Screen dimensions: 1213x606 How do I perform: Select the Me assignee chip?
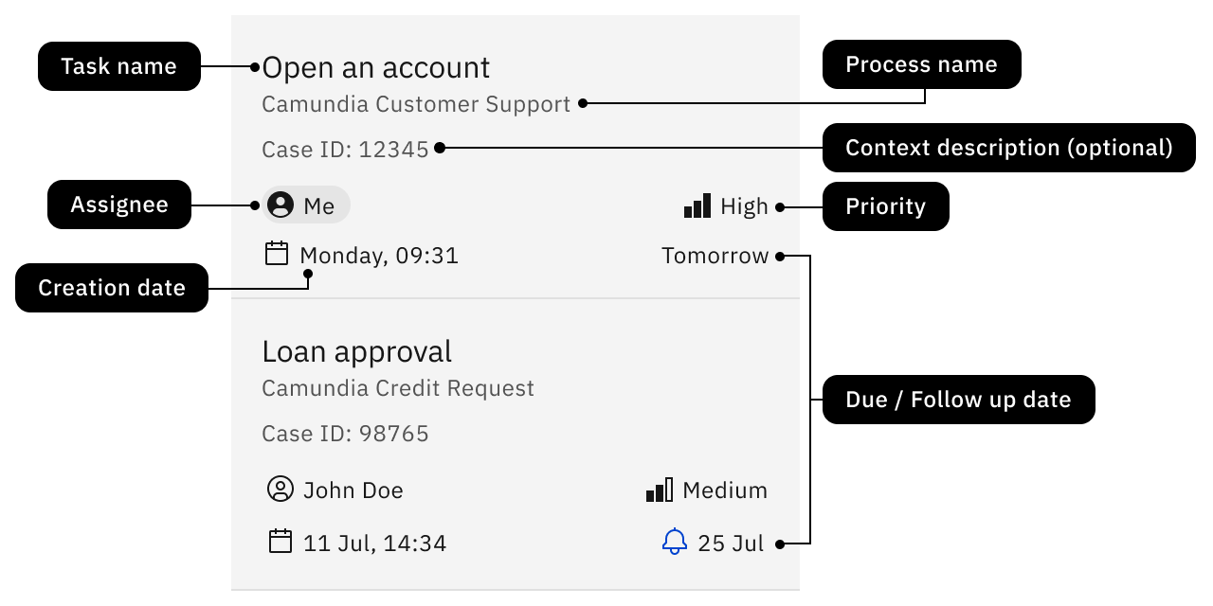click(305, 205)
